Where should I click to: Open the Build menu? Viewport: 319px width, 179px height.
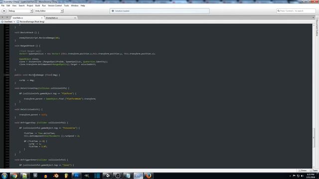tap(38, 5)
